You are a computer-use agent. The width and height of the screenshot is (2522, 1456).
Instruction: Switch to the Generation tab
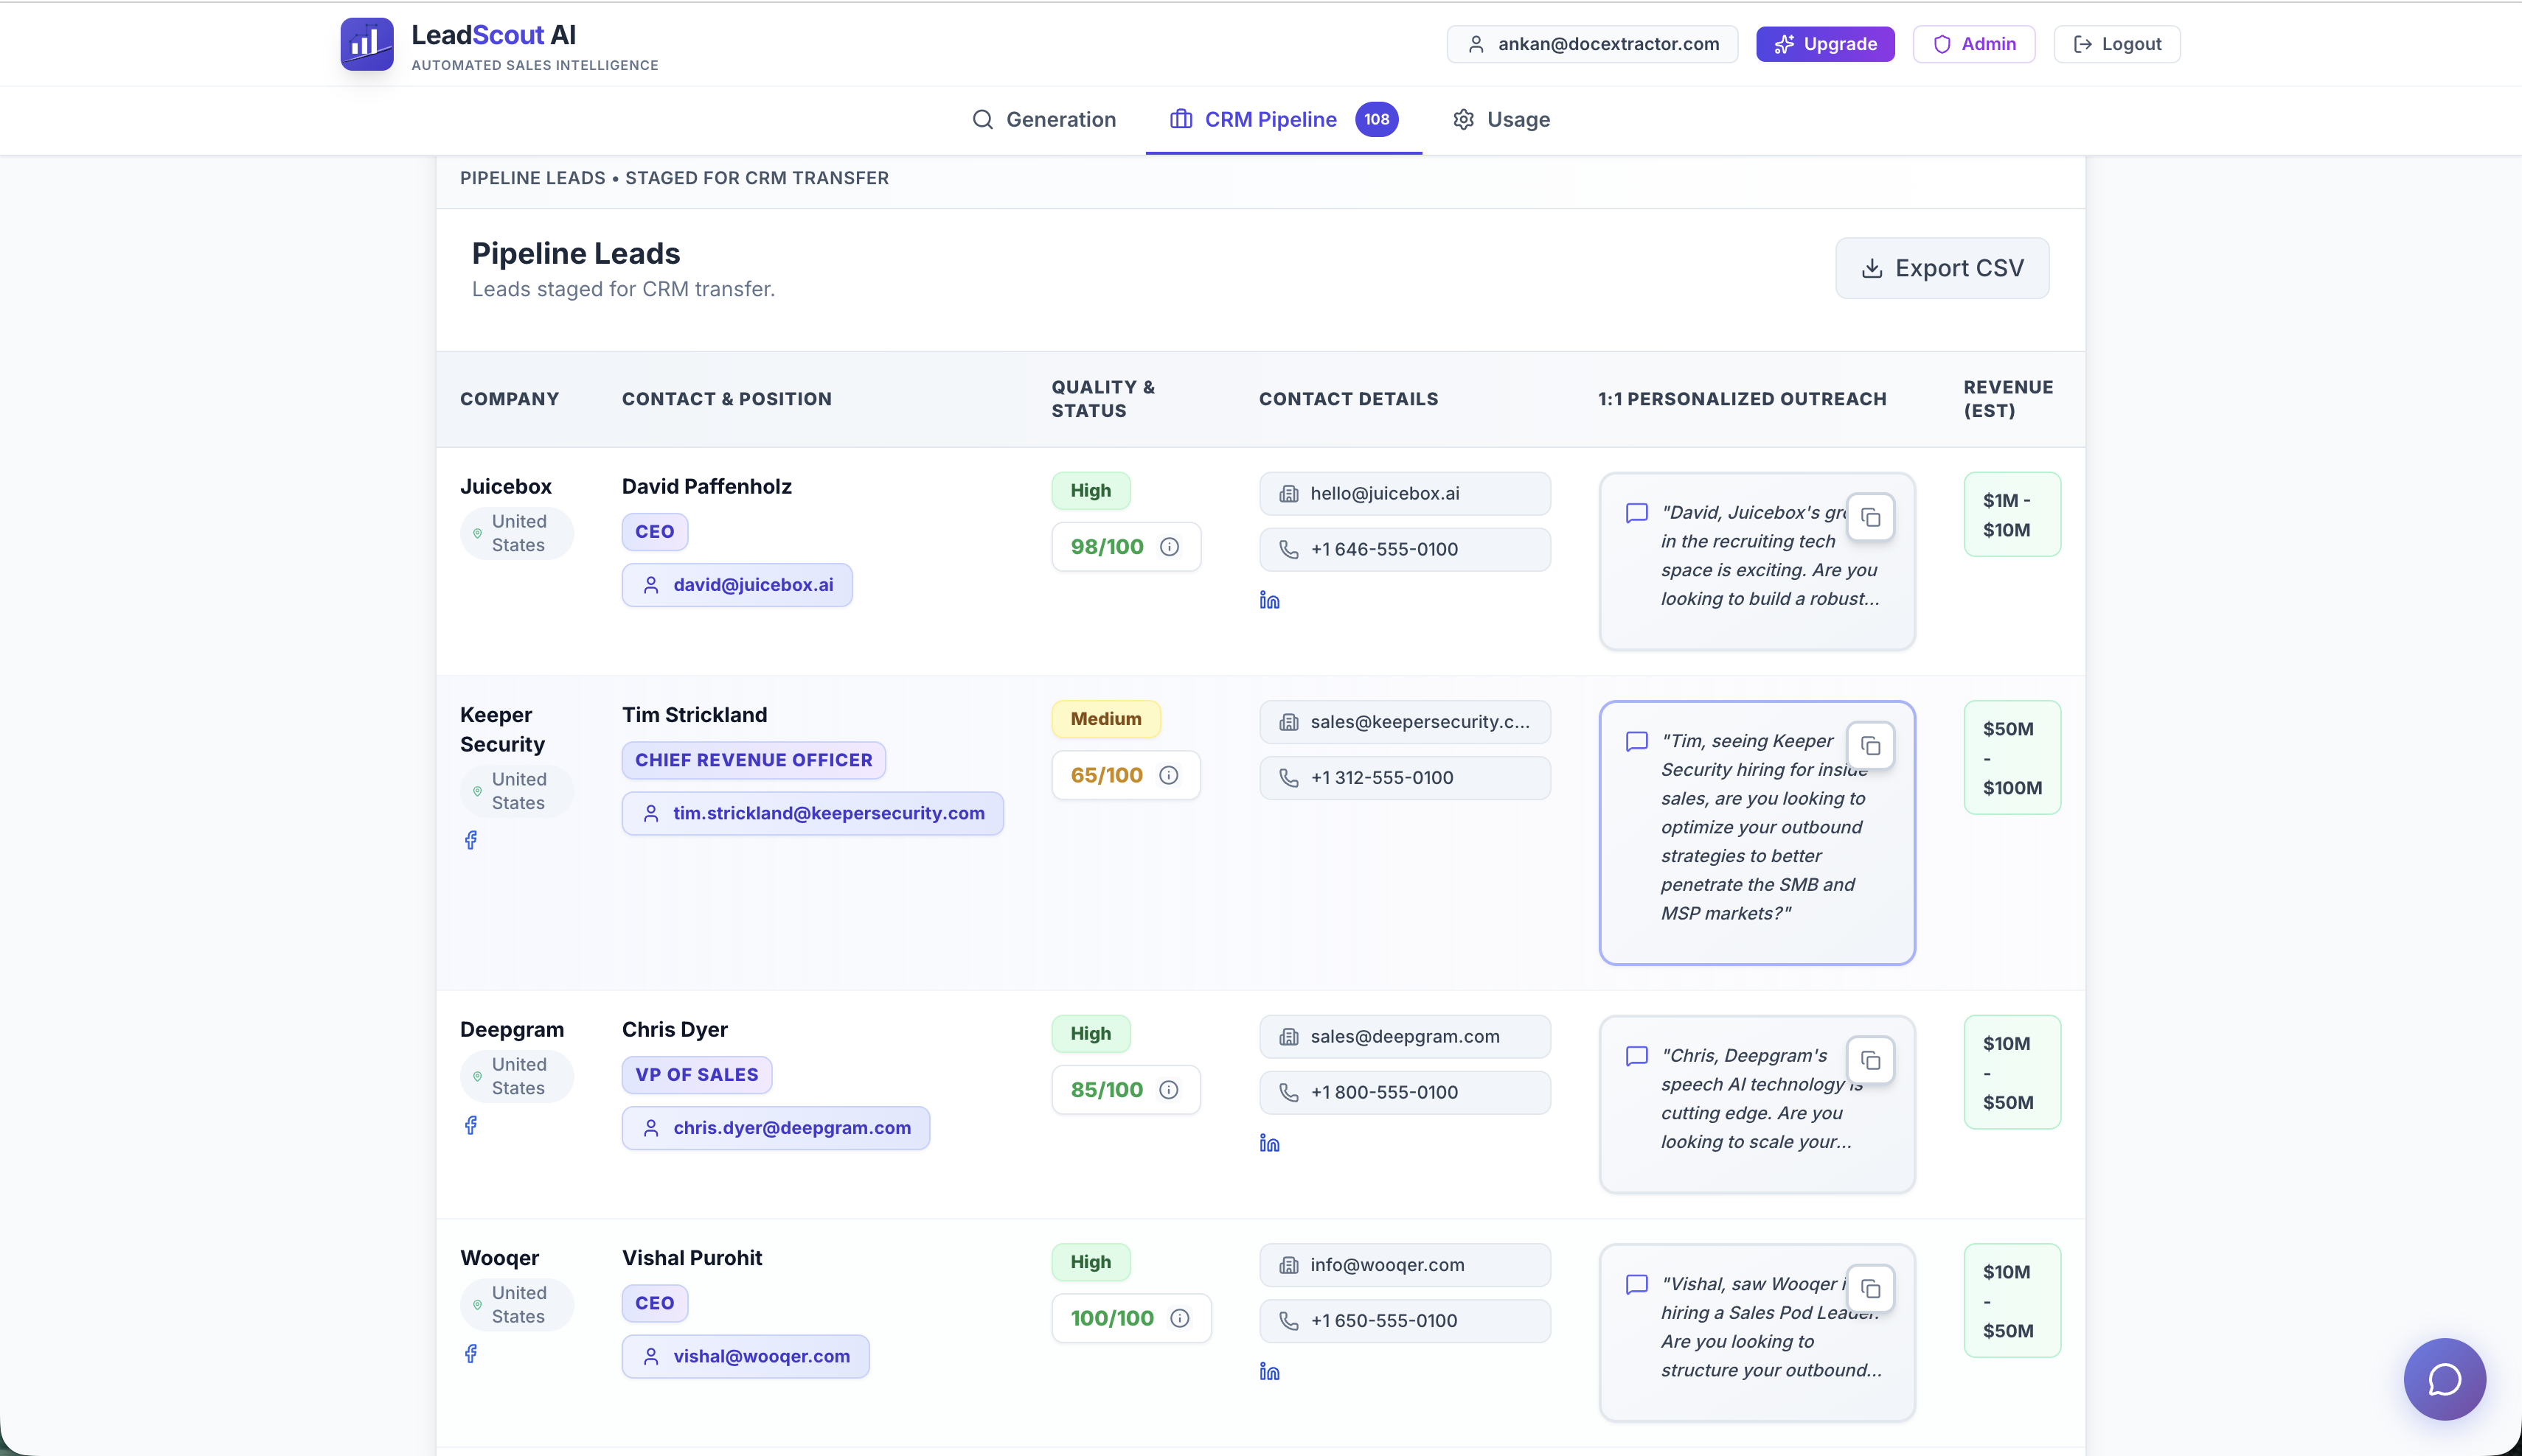pos(1044,119)
